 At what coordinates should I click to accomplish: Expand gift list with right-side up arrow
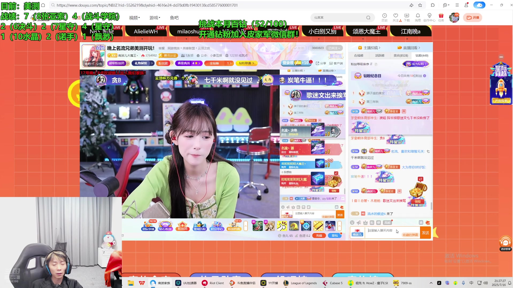coord(339,226)
